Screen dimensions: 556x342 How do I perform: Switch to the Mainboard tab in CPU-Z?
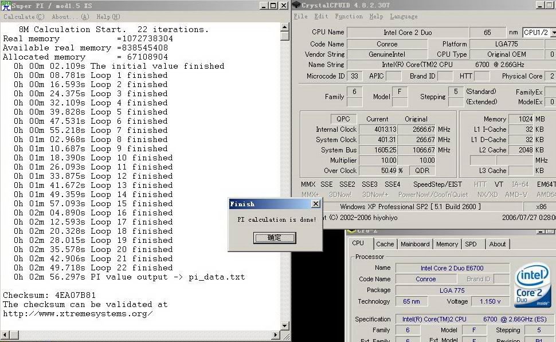coord(415,244)
